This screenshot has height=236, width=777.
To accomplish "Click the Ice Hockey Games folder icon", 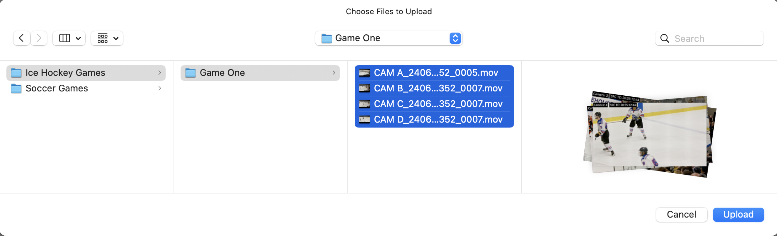I will (x=16, y=72).
